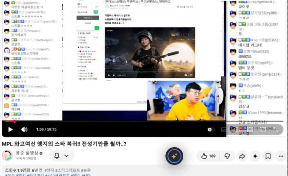
Task: Click the 1:59 / 59:15 time display
Action: (x=46, y=129)
